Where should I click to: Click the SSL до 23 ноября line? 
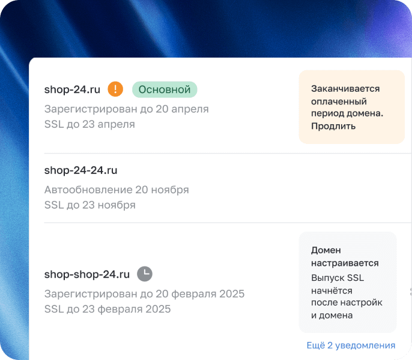[89, 205]
